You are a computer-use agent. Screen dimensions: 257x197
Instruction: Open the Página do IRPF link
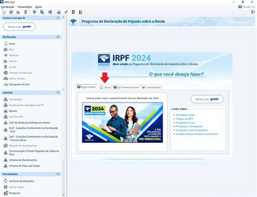click(184, 119)
